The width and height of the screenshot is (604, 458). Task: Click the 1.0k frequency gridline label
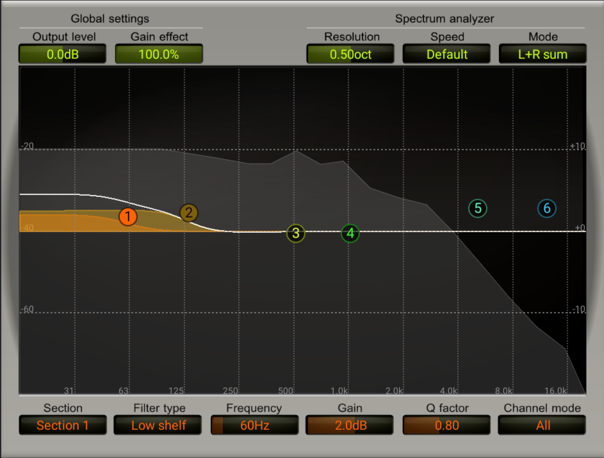[339, 391]
